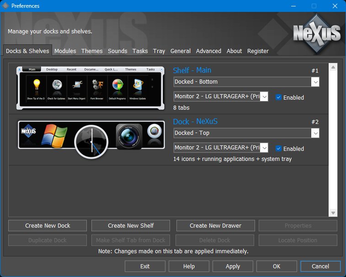The image size is (346, 277).
Task: Close the Preferences window
Action: coord(335,6)
